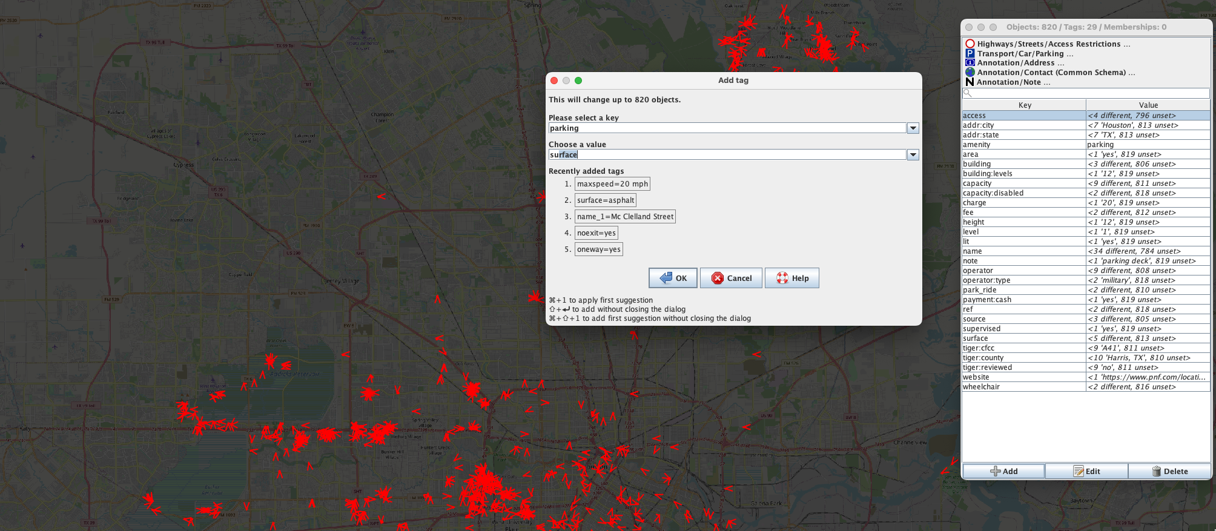Select recent tag oneway=yes
This screenshot has width=1216, height=531.
pos(599,249)
